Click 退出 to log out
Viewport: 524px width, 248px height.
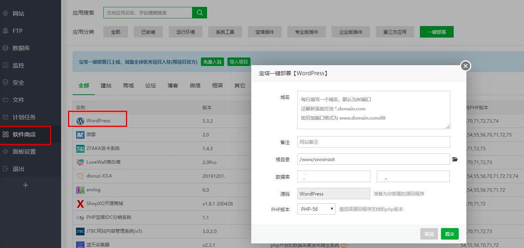(x=18, y=169)
